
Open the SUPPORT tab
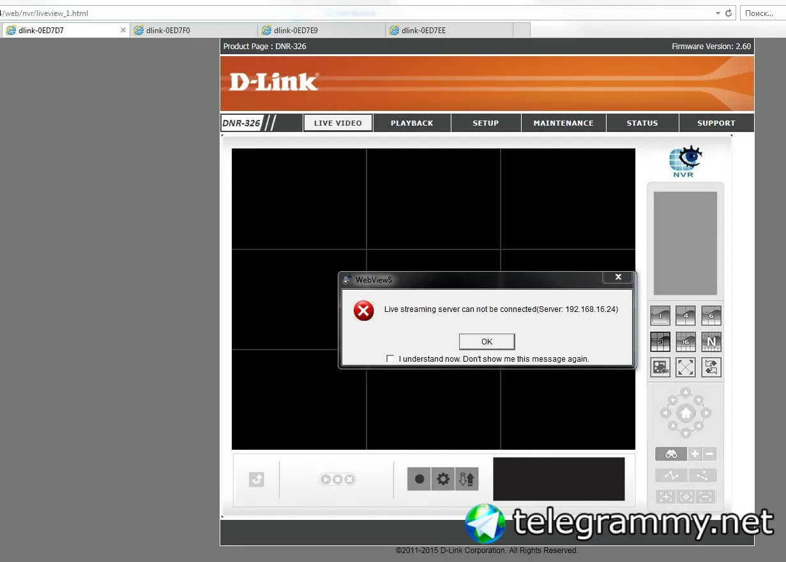tap(716, 123)
